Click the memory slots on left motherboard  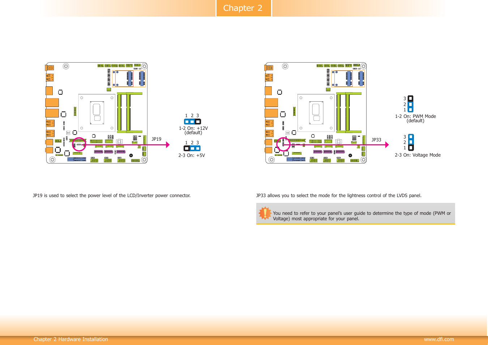point(129,112)
